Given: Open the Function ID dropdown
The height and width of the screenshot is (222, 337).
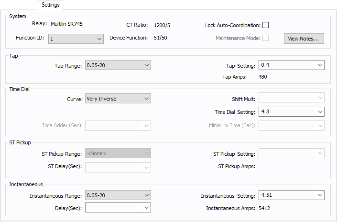Looking at the screenshot, I should click(76, 39).
